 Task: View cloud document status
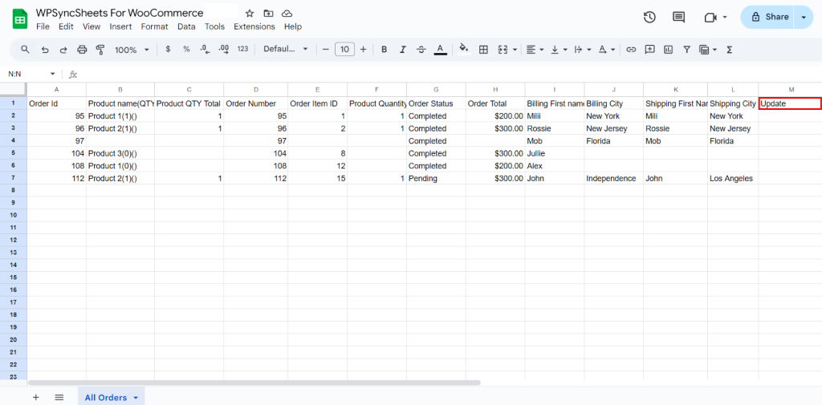click(287, 13)
